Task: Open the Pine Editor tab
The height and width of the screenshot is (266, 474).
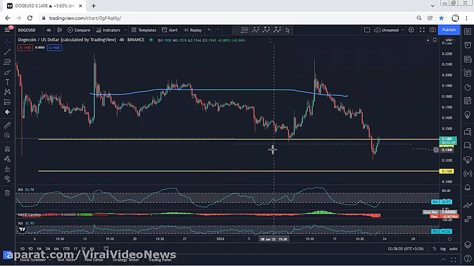Action: click(x=94, y=260)
